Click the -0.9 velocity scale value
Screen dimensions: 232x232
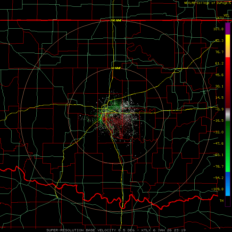[219, 109]
